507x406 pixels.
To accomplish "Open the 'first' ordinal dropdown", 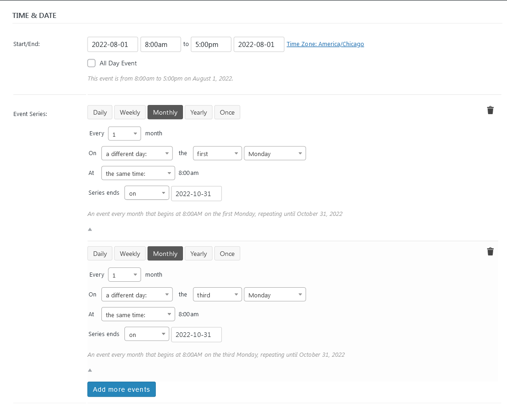I will (217, 154).
